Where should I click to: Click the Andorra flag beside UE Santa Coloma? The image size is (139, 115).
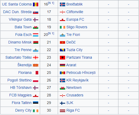point(36,4)
